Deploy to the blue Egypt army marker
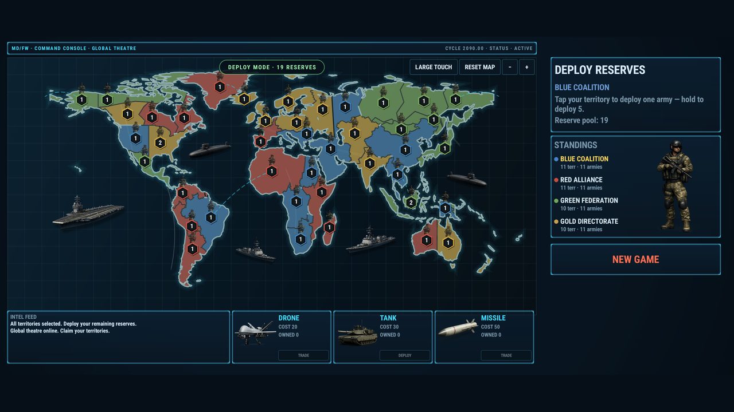Screen dimensions: 734x412 311,173
